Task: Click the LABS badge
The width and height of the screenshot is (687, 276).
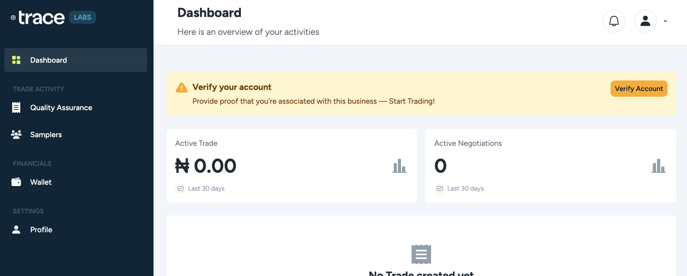Action: click(82, 17)
